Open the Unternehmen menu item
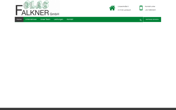Screen dimensions: 176x110 (31, 19)
